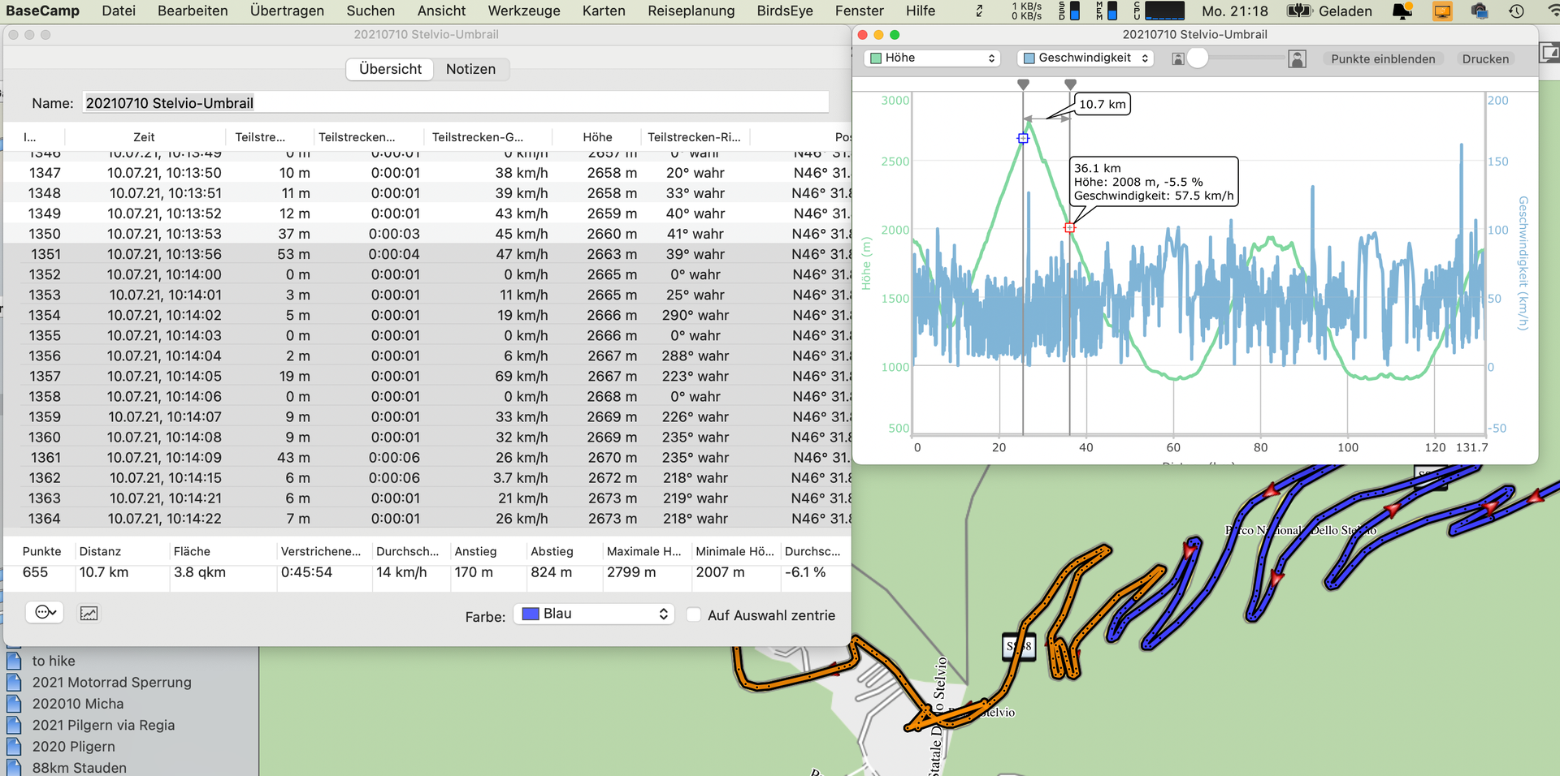
Task: Enable 'Auf Auswahl zentrieren' checkbox
Action: (694, 615)
